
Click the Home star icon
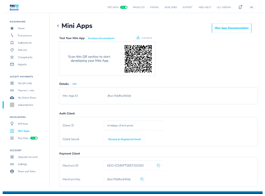coord(12,28)
